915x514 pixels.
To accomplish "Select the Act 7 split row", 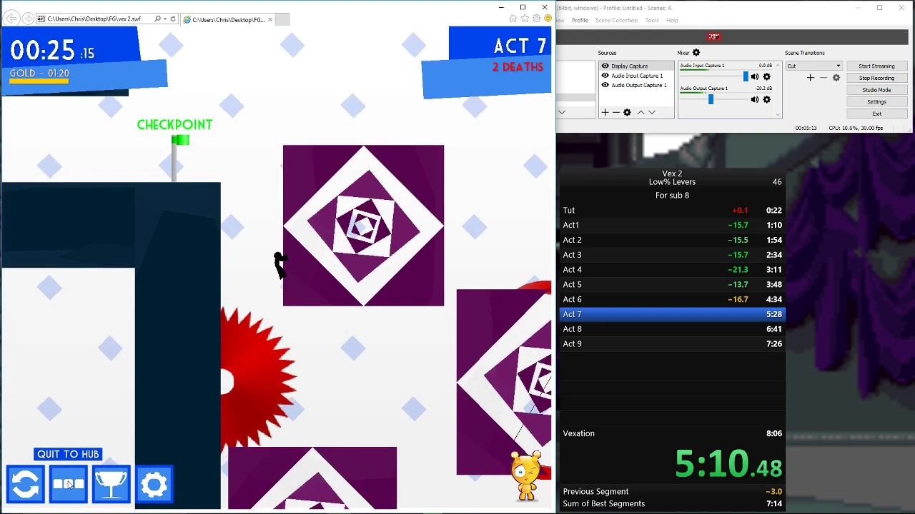I will [672, 314].
